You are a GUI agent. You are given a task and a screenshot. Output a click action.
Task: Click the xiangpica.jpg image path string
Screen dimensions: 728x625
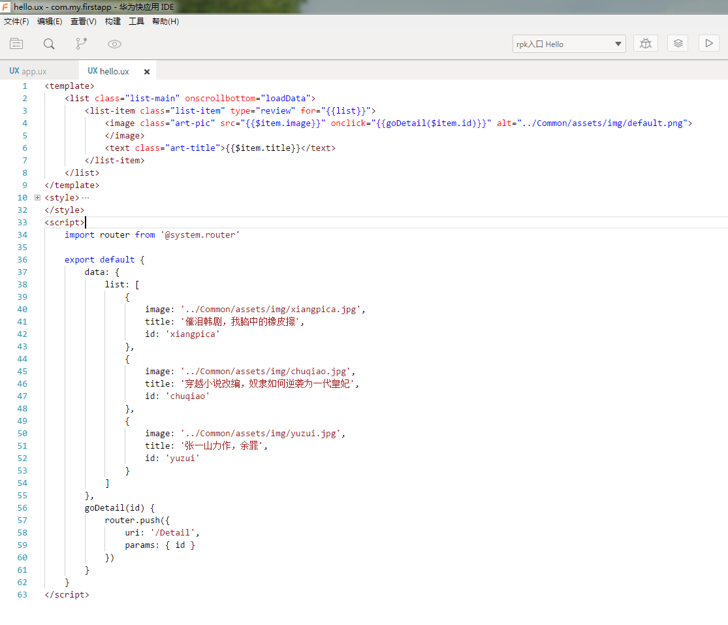coord(271,310)
